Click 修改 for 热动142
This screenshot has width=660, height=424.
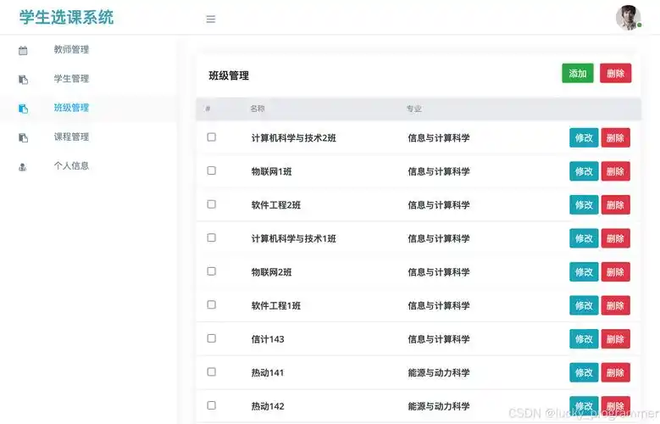point(584,406)
